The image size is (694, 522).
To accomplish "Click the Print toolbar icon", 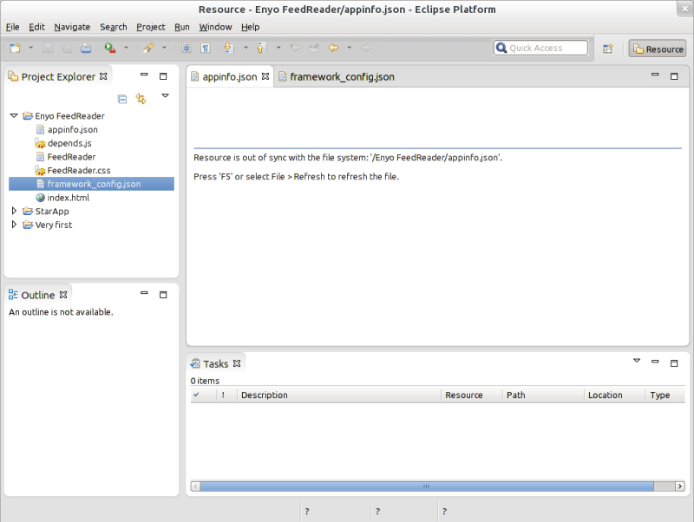I will click(x=86, y=49).
